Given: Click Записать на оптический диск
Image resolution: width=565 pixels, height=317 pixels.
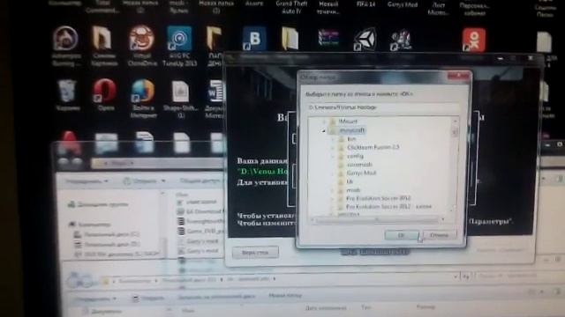Looking at the screenshot, I should 217,297.
